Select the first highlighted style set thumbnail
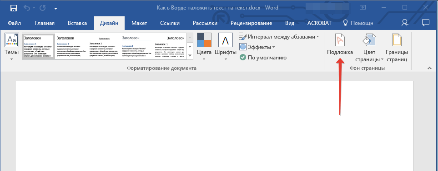The image size is (438, 171). tap(39, 46)
